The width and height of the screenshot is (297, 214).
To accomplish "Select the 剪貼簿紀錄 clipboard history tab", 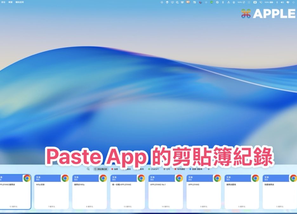I will 101,169.
